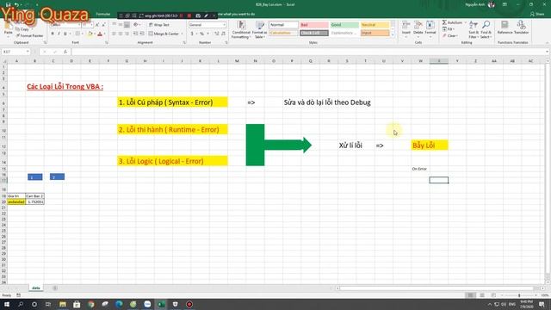The height and width of the screenshot is (310, 551).
Task: Click the zoom slider handle in status bar
Action: point(519,295)
